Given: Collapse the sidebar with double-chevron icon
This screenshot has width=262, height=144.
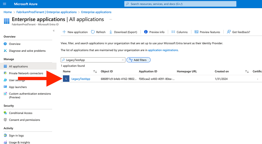Looking at the screenshot, I should coord(54,31).
